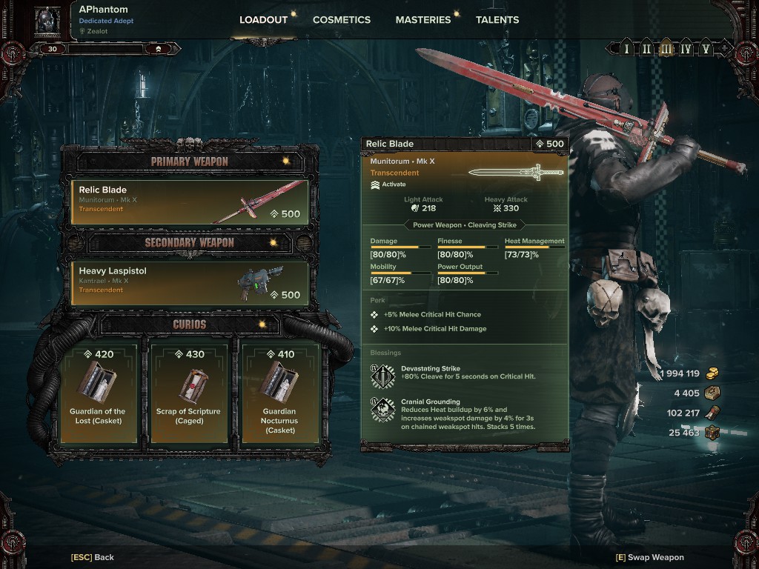Screen dimensions: 759x569
Task: Click the level 30 experience progress bar
Action: [105, 49]
